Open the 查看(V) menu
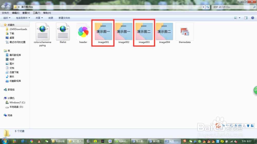Viewport: 257px width, 144px height. 26,13
